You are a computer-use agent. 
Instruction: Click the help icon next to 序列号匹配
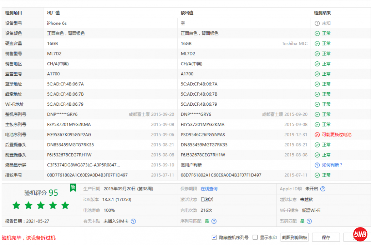coord(214,221)
